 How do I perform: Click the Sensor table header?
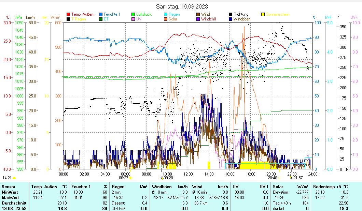pos(8,187)
